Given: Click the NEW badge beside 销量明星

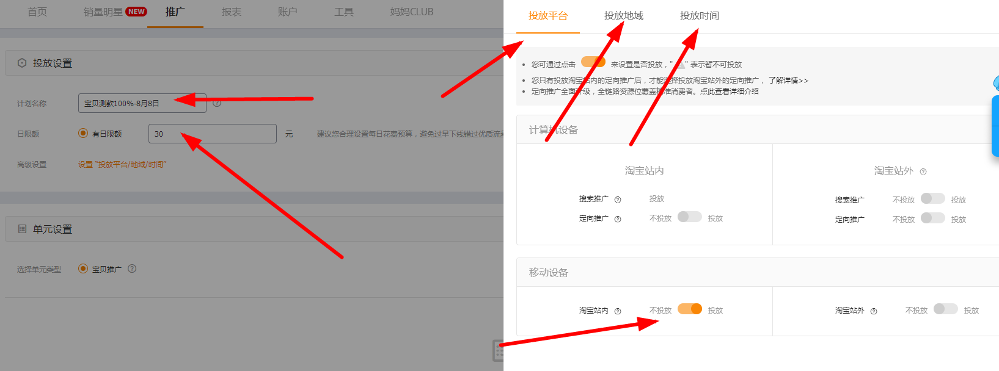Looking at the screenshot, I should (x=136, y=12).
